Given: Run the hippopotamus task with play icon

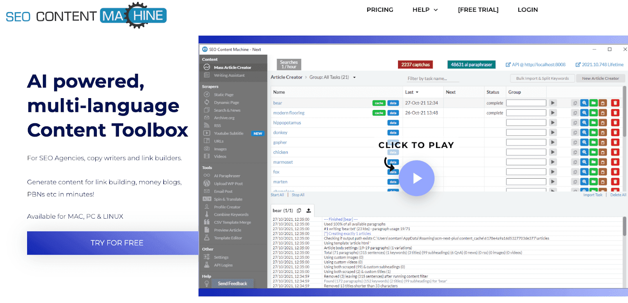Looking at the screenshot, I should [x=553, y=122].
